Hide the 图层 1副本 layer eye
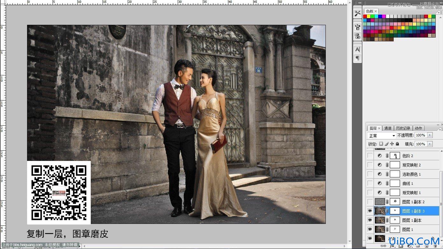Viewport: 443px width, 249px height. click(x=370, y=220)
